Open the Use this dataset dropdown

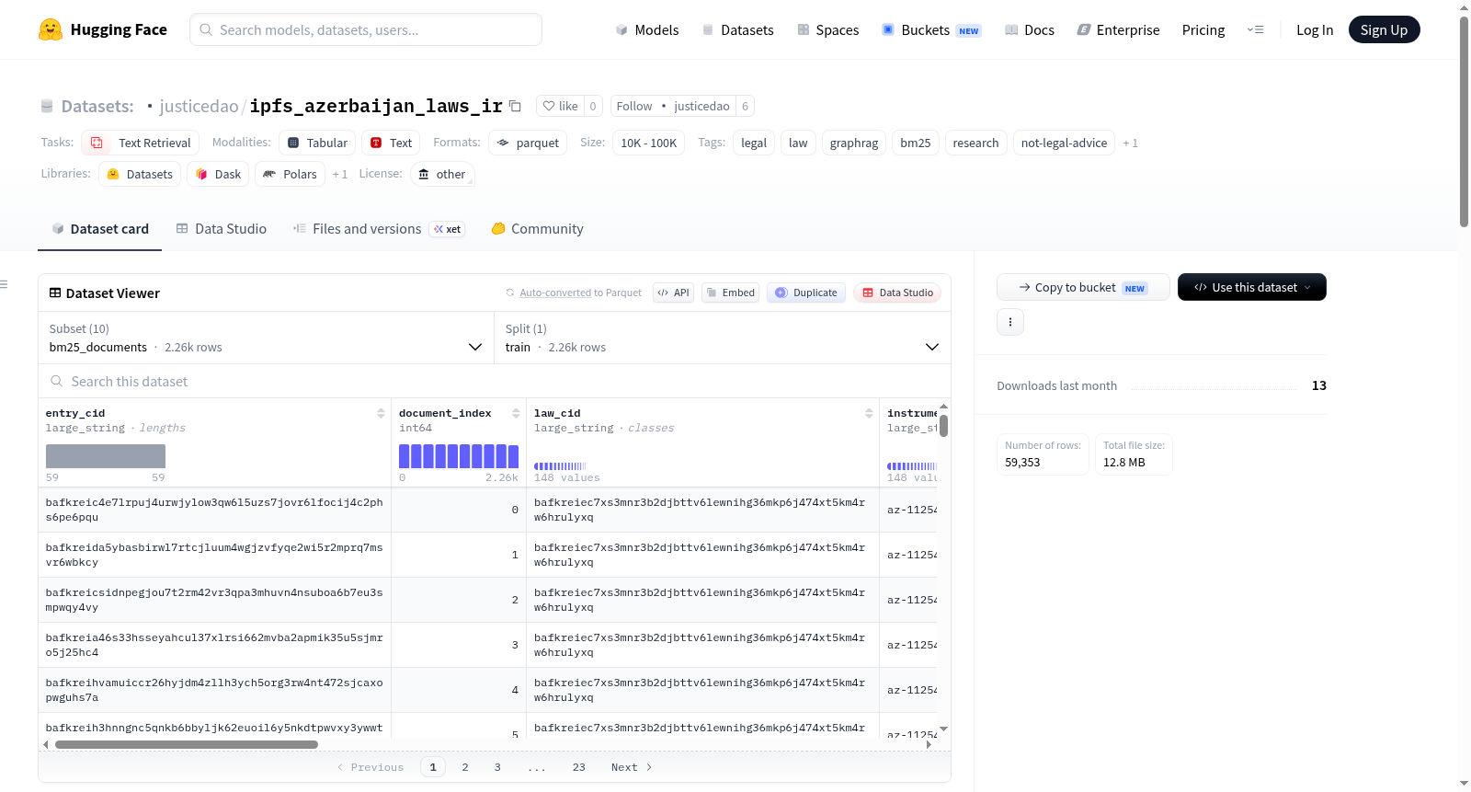tap(1252, 287)
